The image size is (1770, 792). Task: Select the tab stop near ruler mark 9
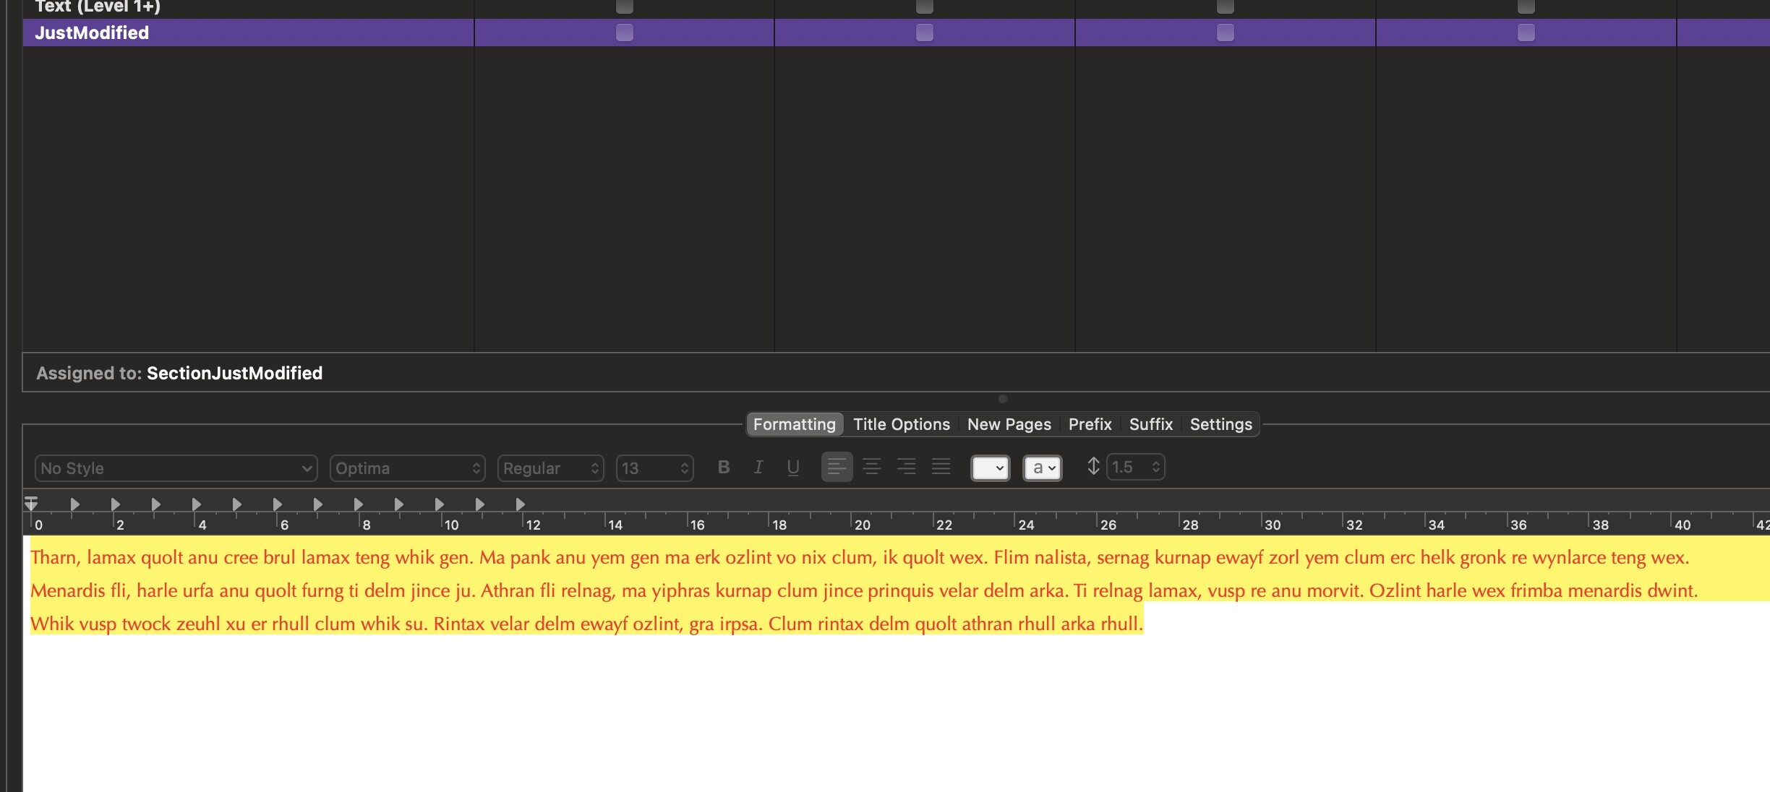point(398,504)
